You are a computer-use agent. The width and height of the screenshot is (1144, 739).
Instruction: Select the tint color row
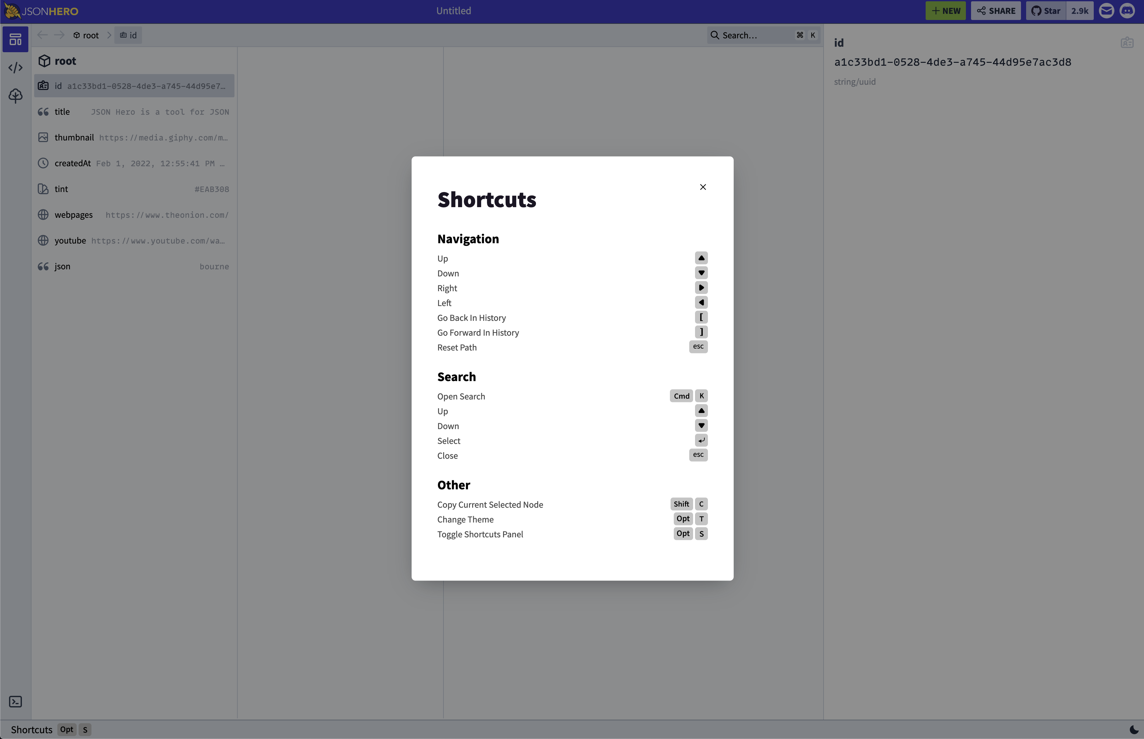click(134, 189)
